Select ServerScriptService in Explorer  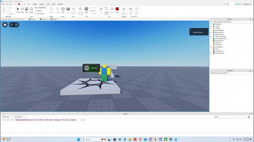221,39
